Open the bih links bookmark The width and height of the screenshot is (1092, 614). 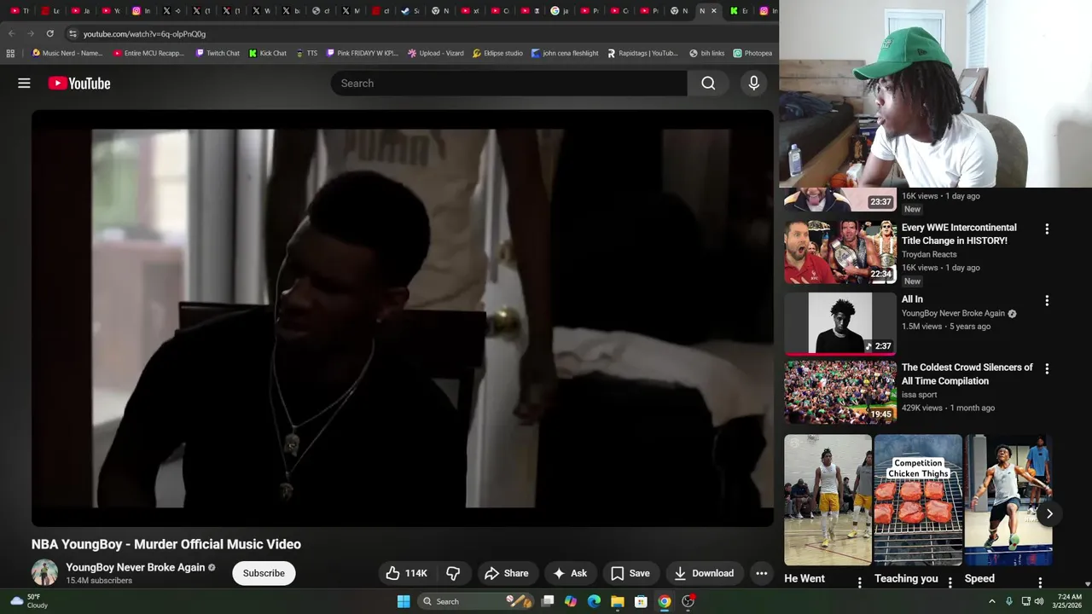point(706,53)
